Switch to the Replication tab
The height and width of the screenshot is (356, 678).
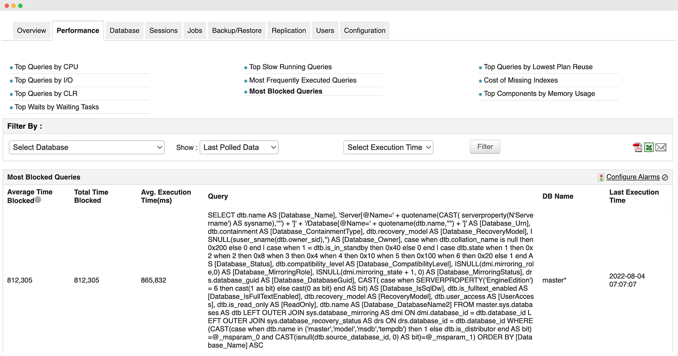click(288, 30)
